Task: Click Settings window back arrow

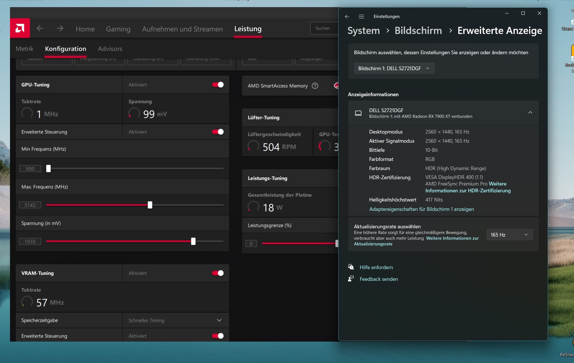Action: pos(347,17)
